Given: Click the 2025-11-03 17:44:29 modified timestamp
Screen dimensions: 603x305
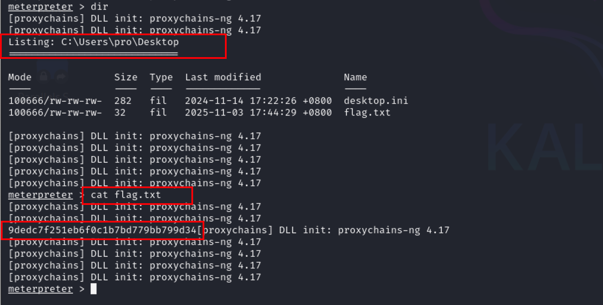Looking at the screenshot, I should pos(258,113).
